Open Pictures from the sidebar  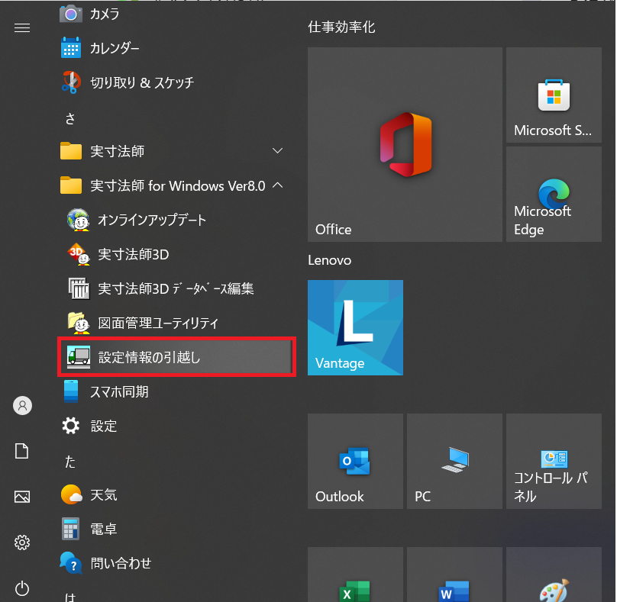click(22, 497)
